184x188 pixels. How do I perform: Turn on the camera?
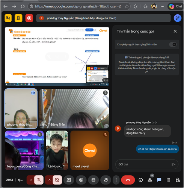[x=57, y=180]
